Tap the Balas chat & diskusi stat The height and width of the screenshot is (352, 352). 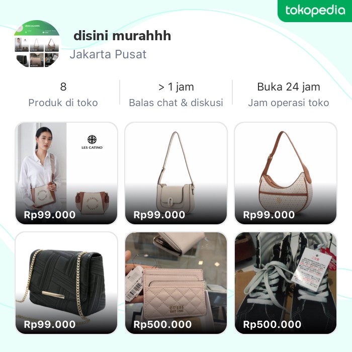(176, 95)
